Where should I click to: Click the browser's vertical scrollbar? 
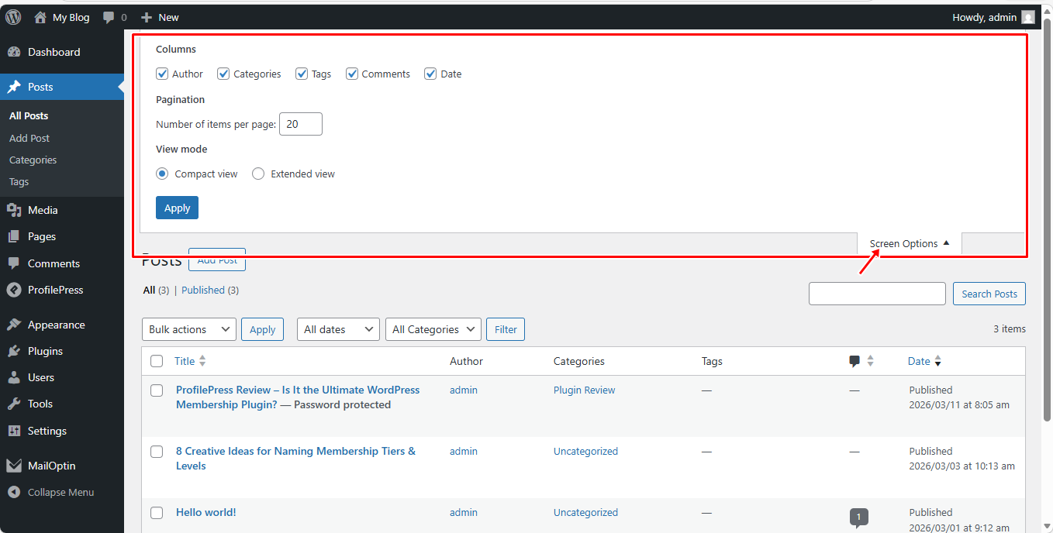click(1047, 232)
